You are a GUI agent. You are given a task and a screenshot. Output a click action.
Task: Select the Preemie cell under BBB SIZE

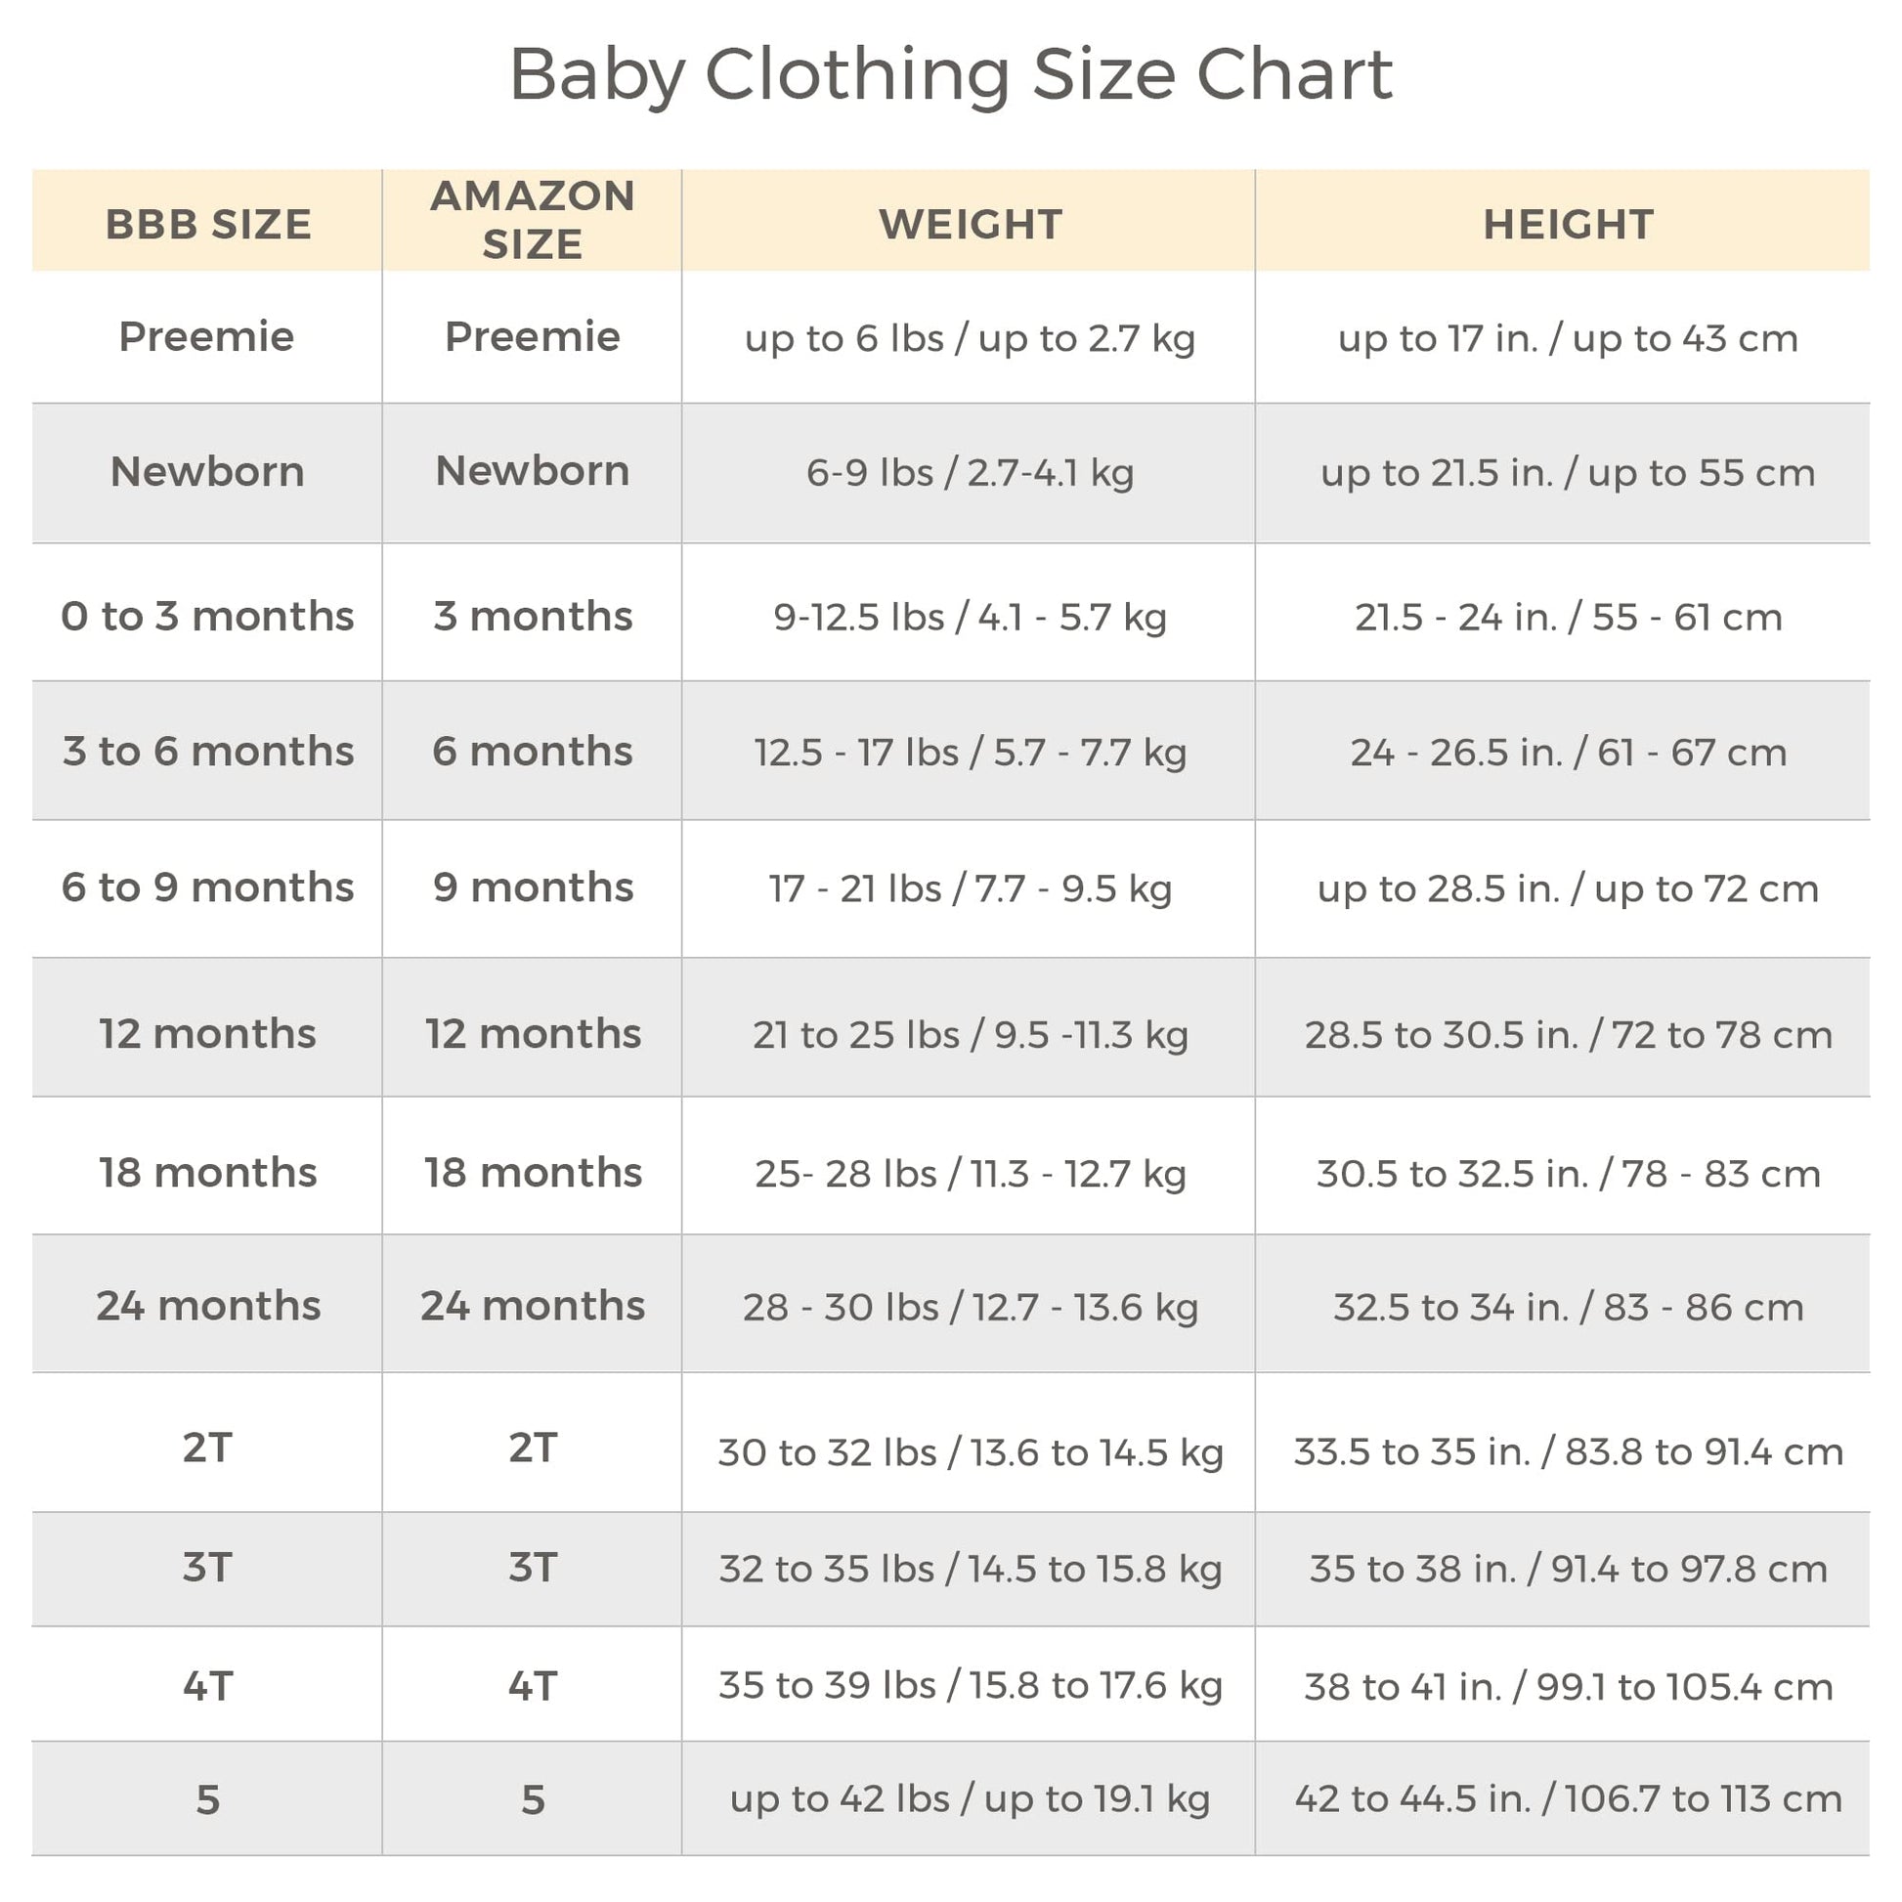point(207,336)
